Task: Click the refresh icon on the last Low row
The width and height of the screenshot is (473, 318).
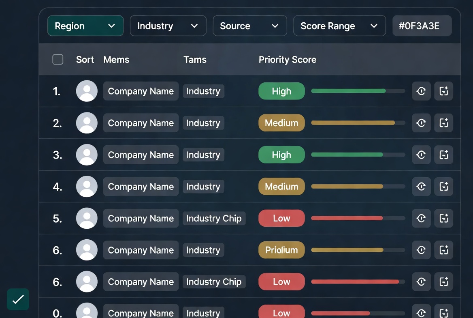Action: (421, 312)
